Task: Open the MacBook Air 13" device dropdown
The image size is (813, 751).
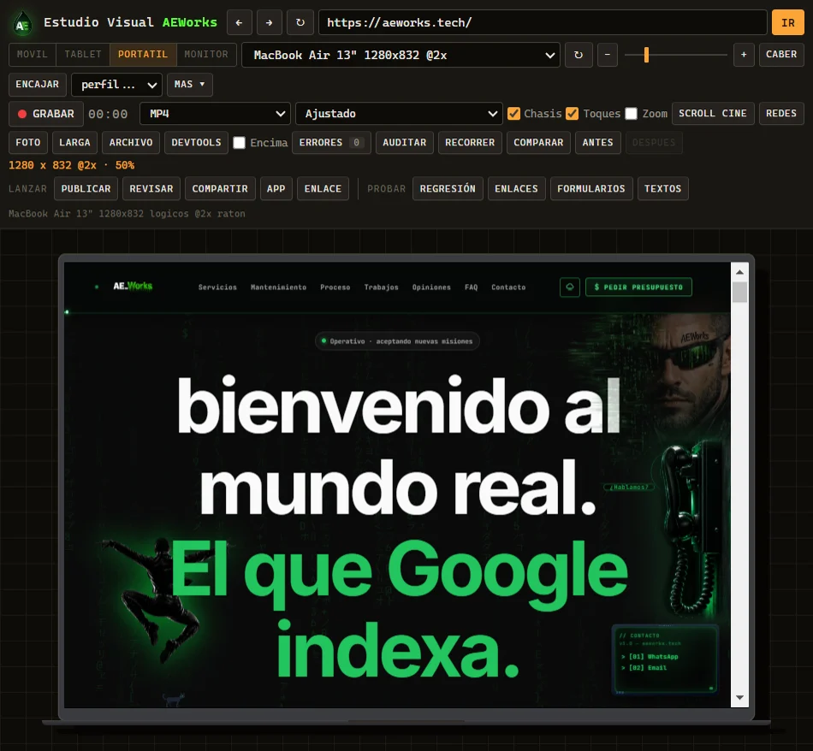Action: [401, 55]
